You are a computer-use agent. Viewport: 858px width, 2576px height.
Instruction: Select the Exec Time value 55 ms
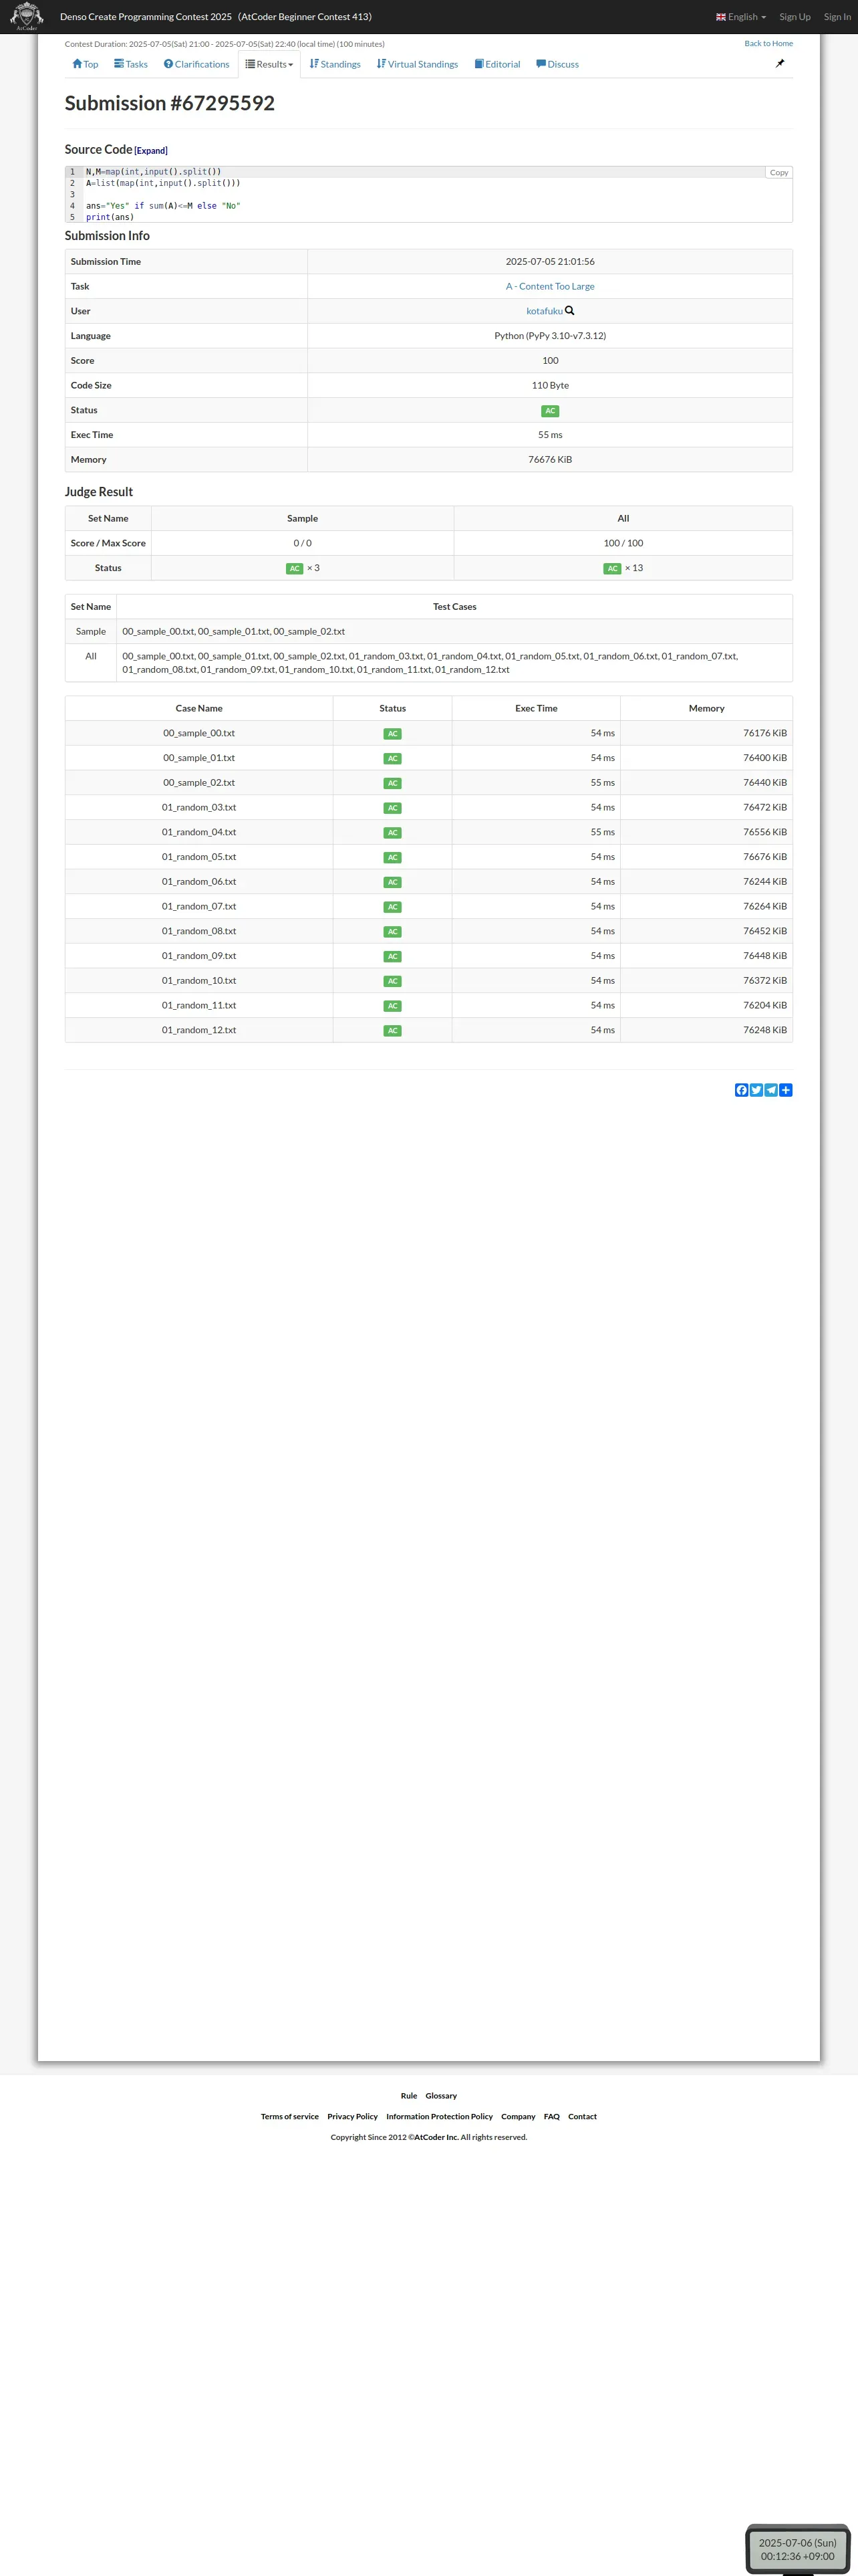pos(551,435)
